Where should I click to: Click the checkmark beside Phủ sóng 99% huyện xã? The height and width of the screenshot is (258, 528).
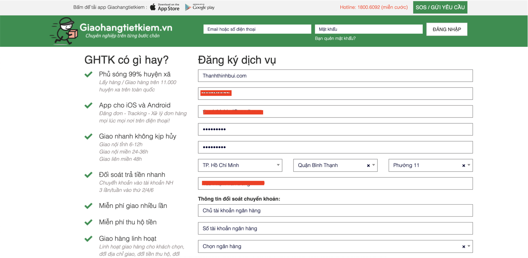click(x=88, y=74)
